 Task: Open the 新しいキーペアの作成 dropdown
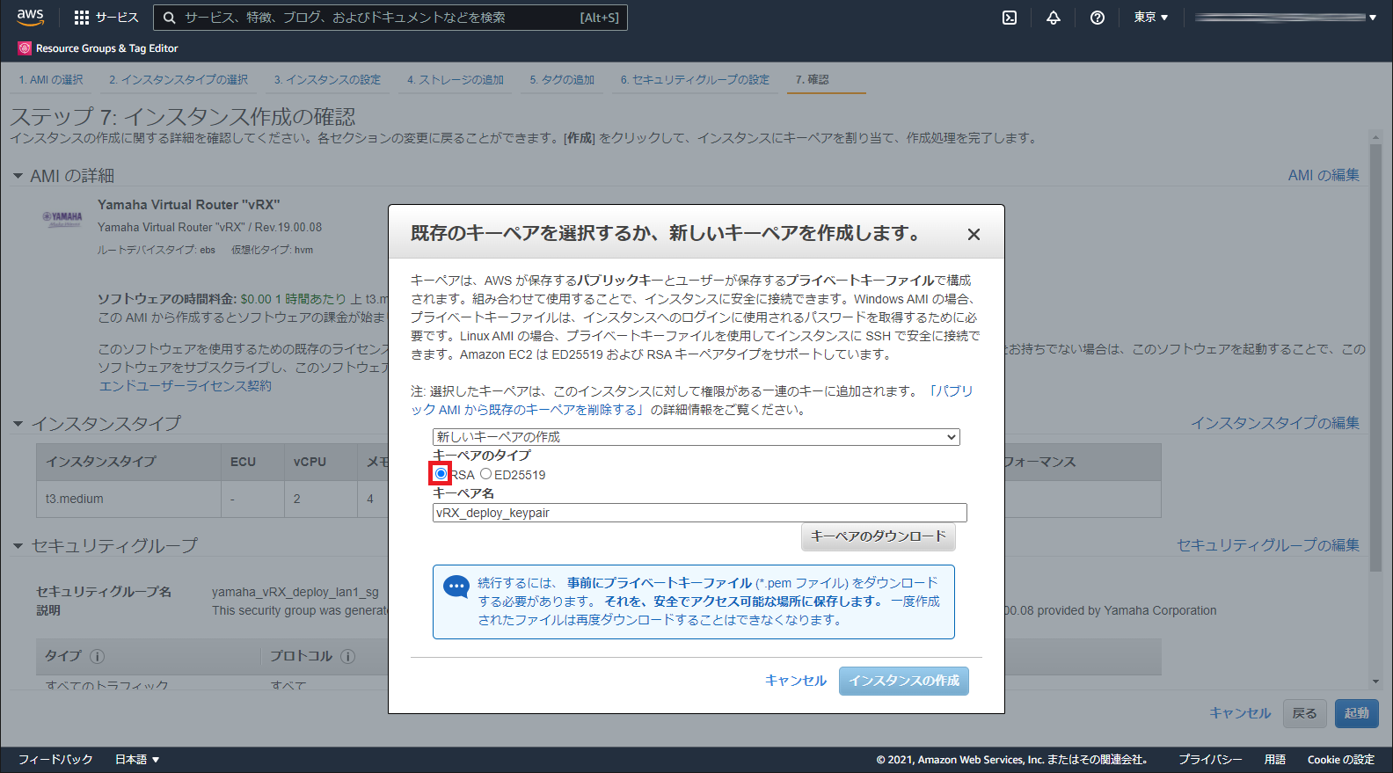pyautogui.click(x=696, y=437)
